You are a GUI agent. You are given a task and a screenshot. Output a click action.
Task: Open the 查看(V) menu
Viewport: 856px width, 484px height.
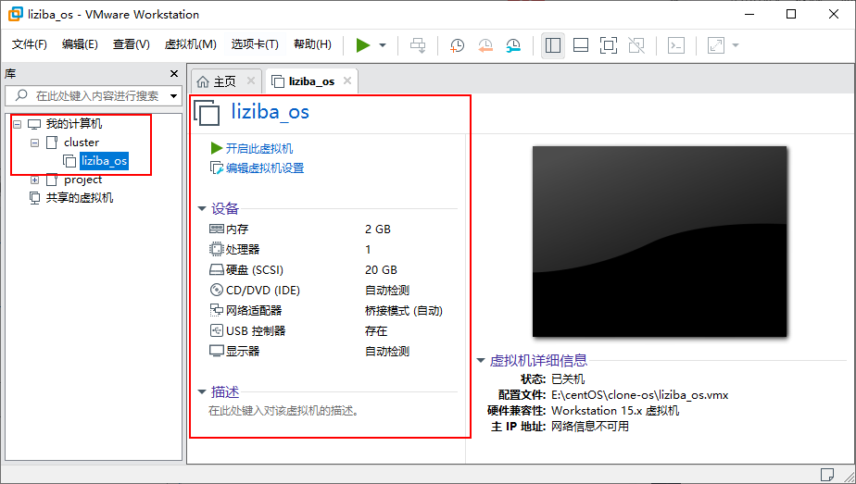(x=131, y=44)
